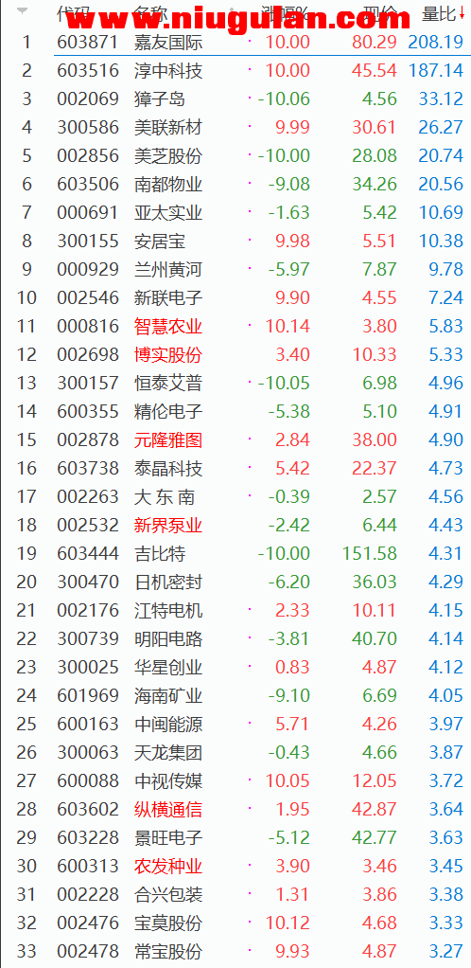The image size is (471, 968).
Task: Open the dropdown triangle above row numbers
Action: (23, 11)
